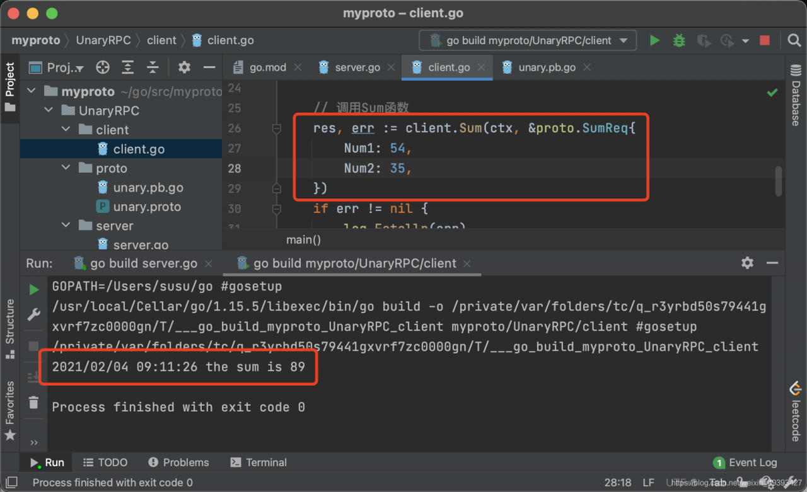This screenshot has height=492, width=807.
Task: Open the TODO tool window
Action: (x=105, y=462)
